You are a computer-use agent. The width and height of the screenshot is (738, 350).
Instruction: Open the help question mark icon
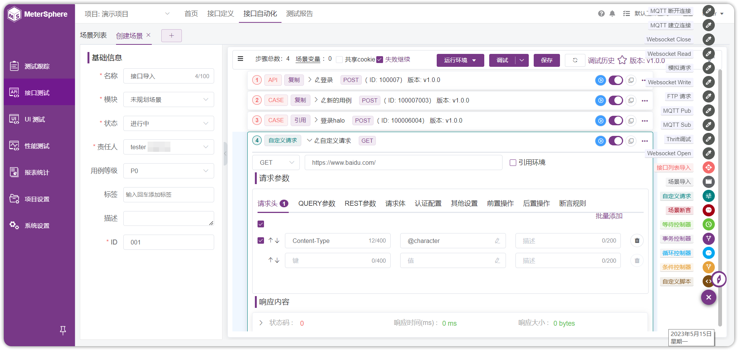[601, 14]
